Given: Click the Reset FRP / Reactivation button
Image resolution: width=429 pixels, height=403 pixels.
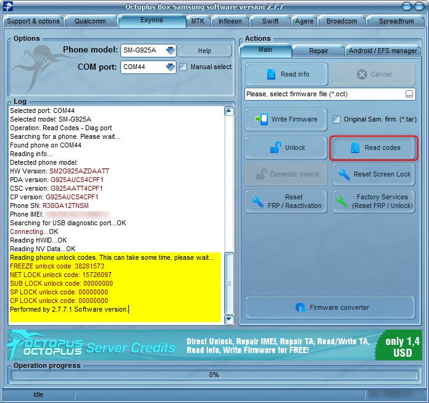Looking at the screenshot, I should coord(286,201).
